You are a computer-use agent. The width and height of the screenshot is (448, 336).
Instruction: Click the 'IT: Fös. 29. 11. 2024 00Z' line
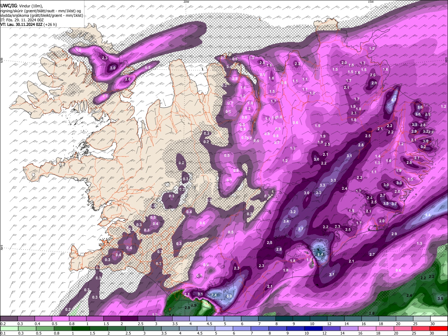point(22,20)
